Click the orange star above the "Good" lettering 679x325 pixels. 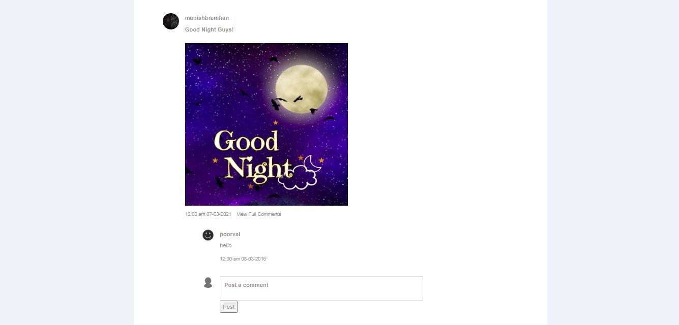tap(276, 122)
